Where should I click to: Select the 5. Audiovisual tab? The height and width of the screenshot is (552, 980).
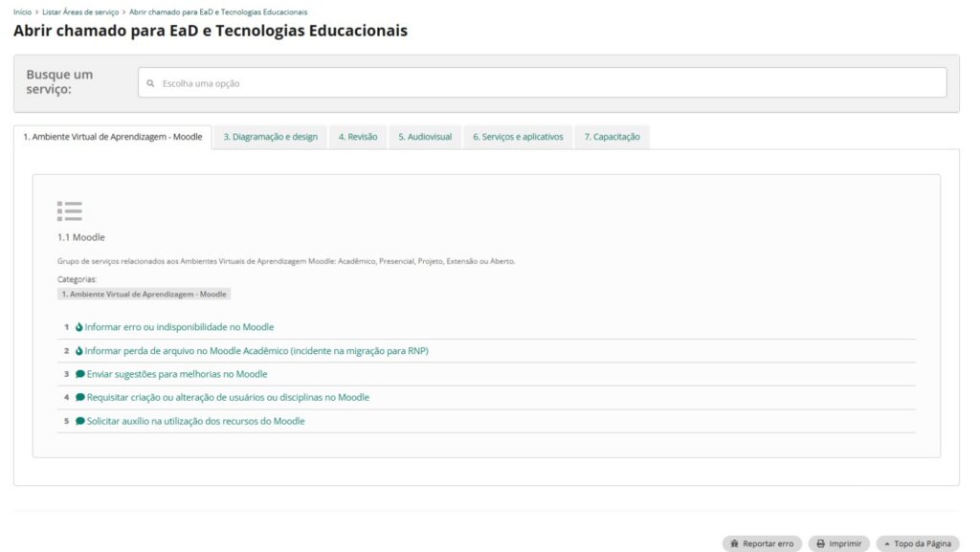point(425,137)
